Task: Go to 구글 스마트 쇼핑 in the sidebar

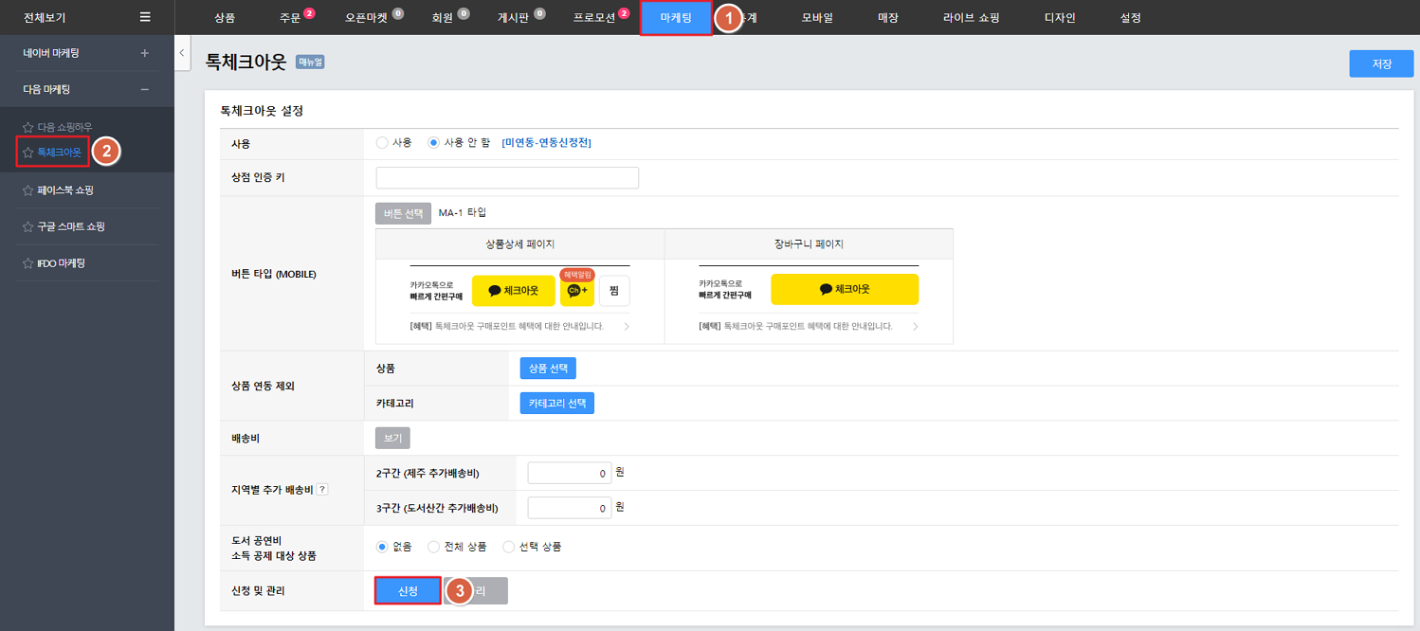Action: (71, 226)
